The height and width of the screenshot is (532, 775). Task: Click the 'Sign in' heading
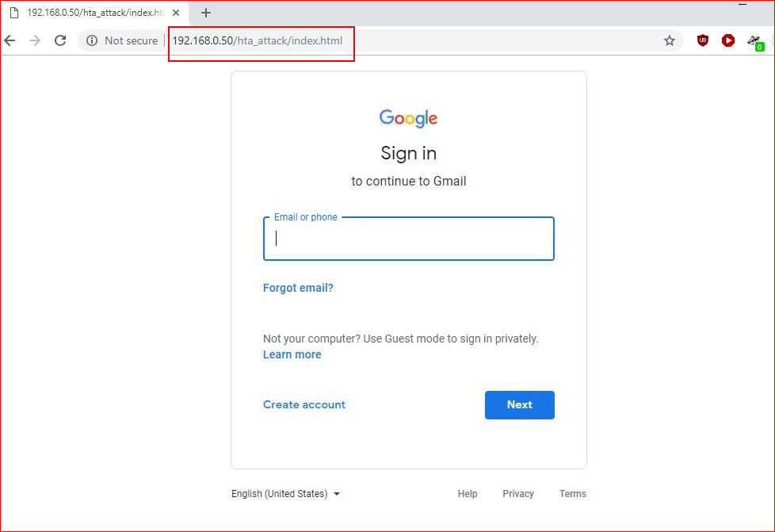click(408, 153)
